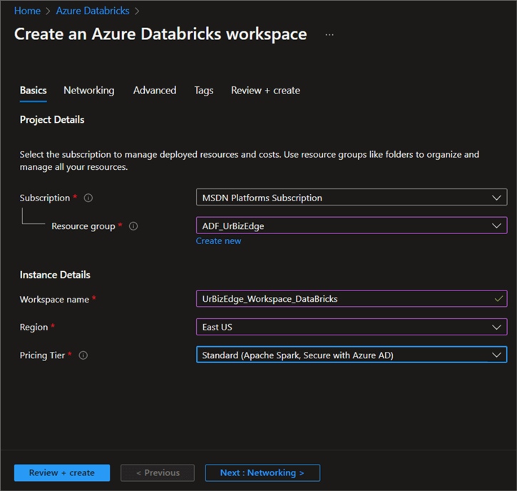Navigate to Home breadcrumb

27,11
